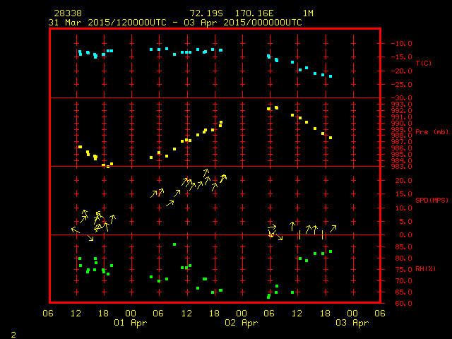This screenshot has width=452, height=339.
Task: Click the 01 Apr date label
Action: tap(131, 323)
